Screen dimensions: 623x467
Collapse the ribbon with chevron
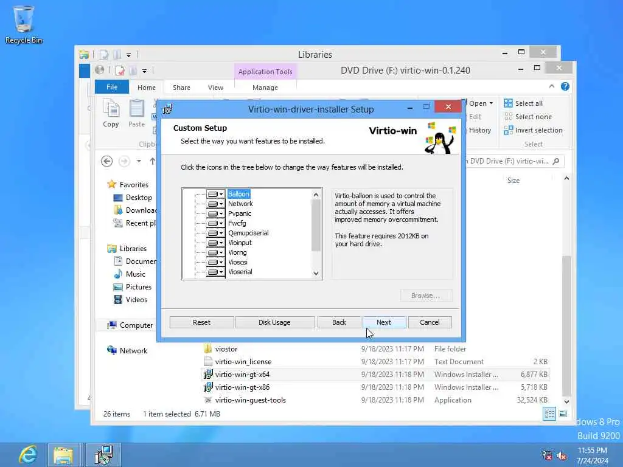pyautogui.click(x=551, y=86)
